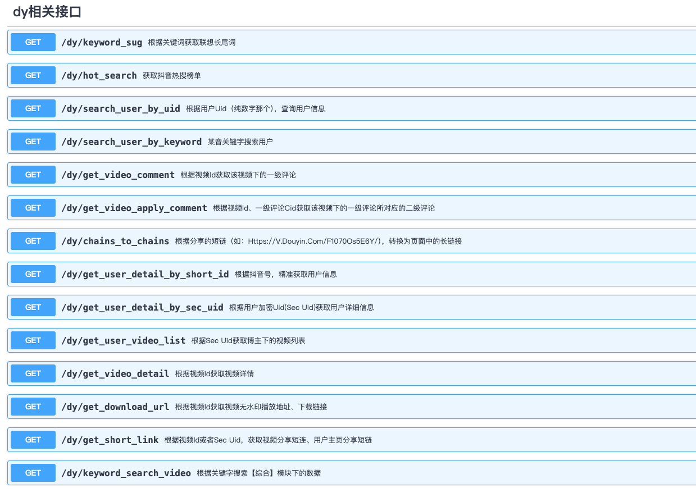Click the GET badge for /dy/search_user_by_uid
The image size is (696, 497).
(x=33, y=108)
